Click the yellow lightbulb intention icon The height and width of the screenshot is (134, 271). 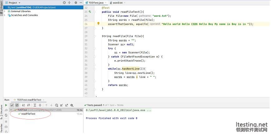[98, 23]
